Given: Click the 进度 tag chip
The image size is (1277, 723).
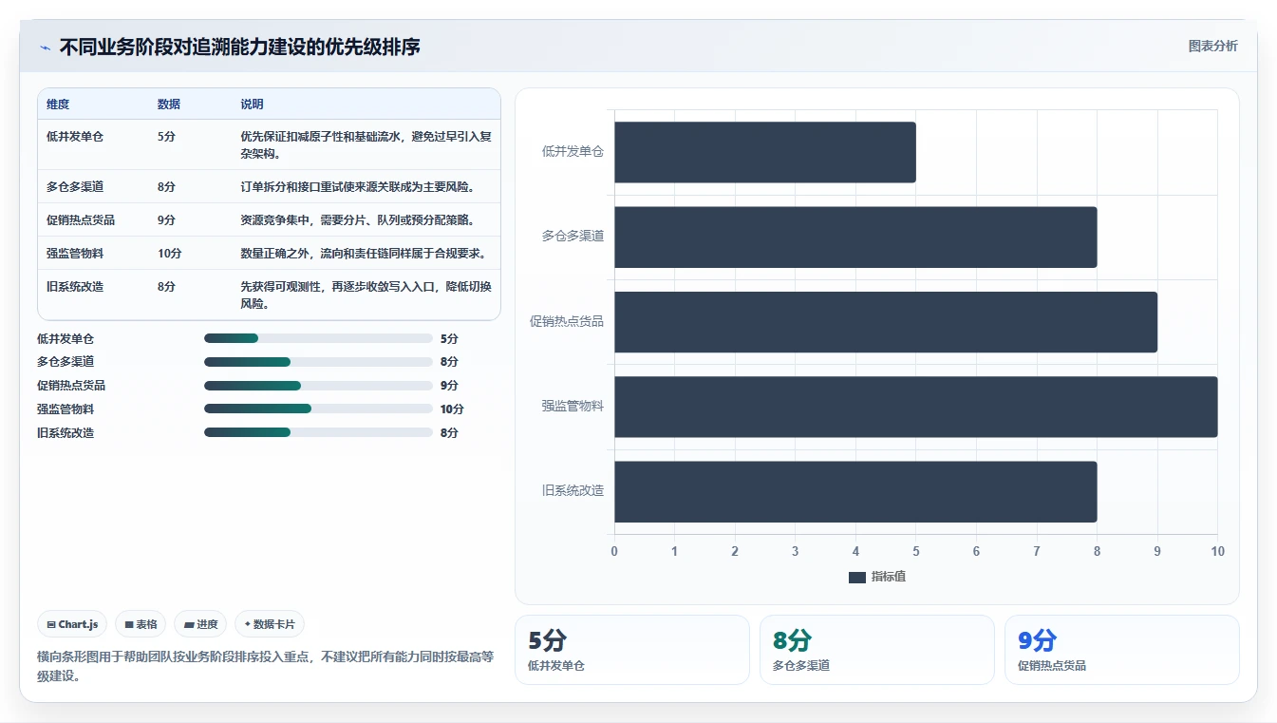Looking at the screenshot, I should pyautogui.click(x=200, y=624).
